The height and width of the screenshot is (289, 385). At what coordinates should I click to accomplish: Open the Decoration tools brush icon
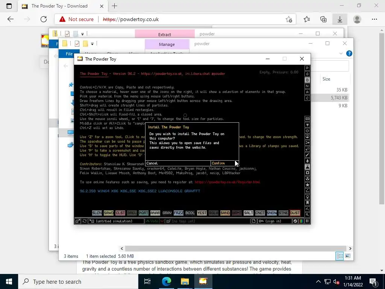pos(307,209)
